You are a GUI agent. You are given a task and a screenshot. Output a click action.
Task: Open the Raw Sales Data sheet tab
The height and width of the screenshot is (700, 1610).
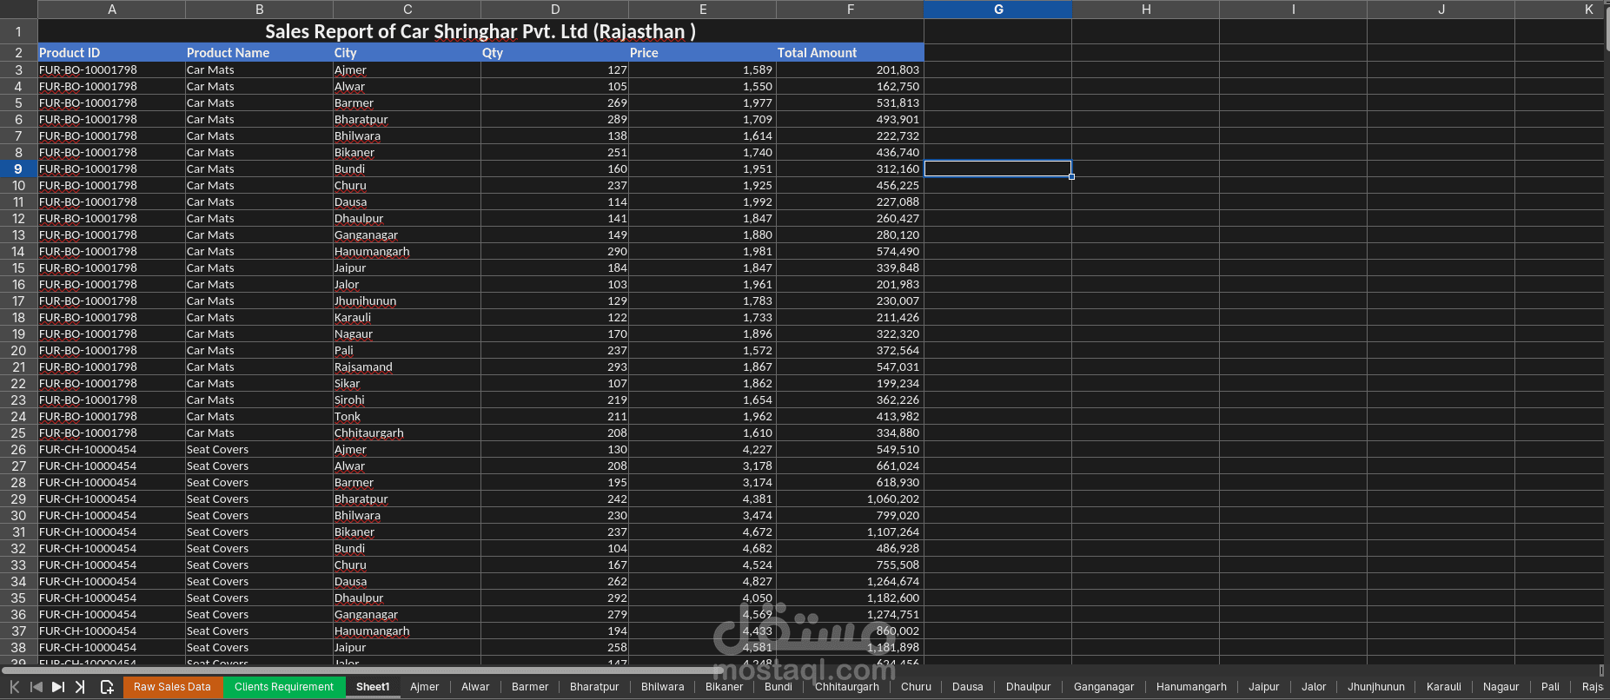172,687
